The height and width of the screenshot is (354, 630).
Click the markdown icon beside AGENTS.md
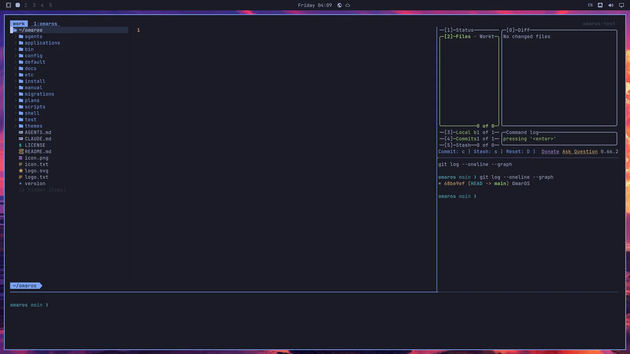[x=21, y=133]
